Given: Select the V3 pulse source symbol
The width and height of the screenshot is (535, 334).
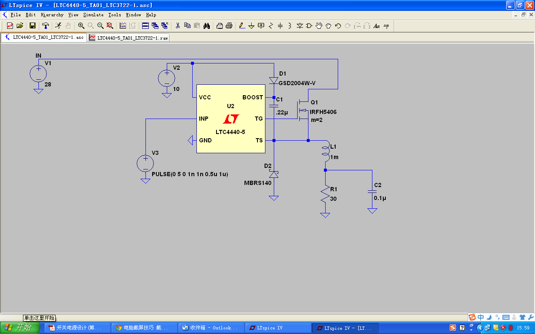Looking at the screenshot, I should pos(145,163).
